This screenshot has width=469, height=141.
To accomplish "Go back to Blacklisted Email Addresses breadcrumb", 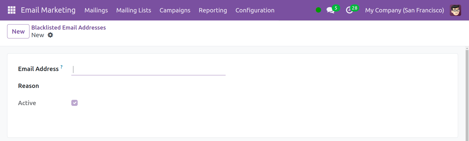I will point(69,28).
